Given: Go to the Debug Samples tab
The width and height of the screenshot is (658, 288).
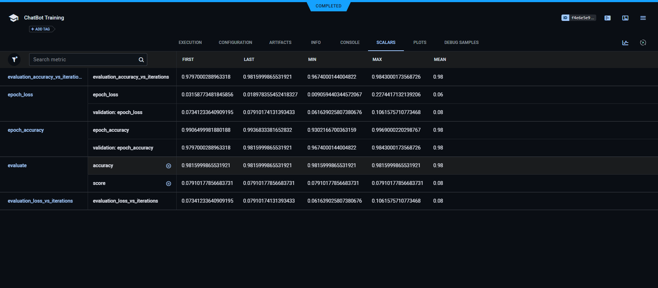Looking at the screenshot, I should (x=461, y=43).
